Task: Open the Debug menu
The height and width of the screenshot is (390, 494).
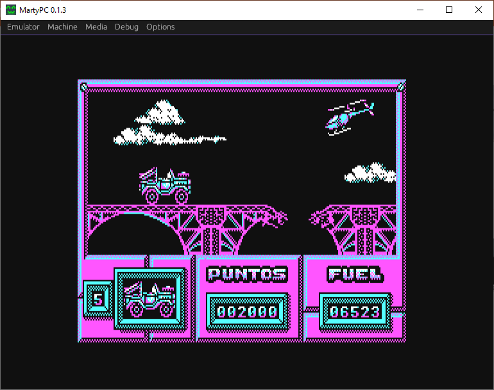Action: pyautogui.click(x=126, y=27)
